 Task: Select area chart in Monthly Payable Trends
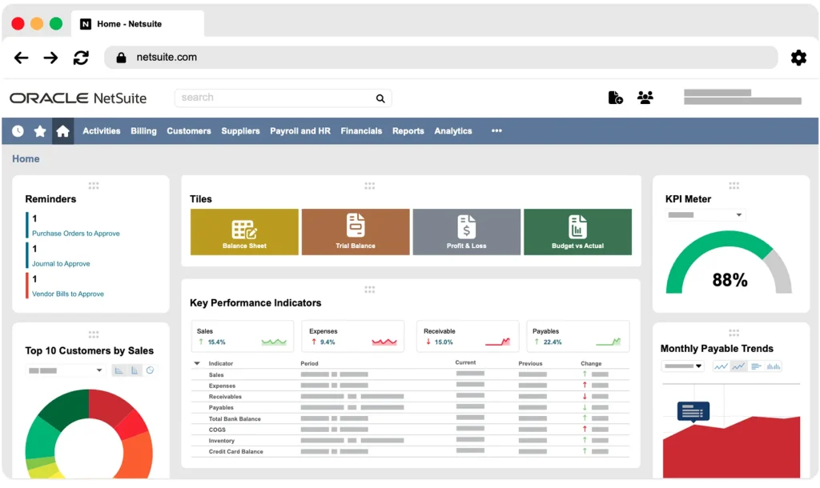pos(738,366)
